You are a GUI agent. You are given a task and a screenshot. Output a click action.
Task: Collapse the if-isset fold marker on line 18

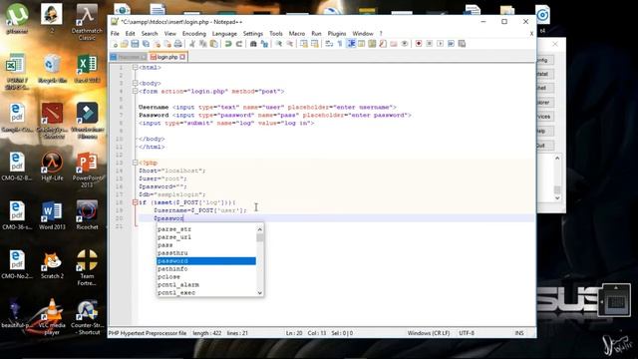(135, 202)
